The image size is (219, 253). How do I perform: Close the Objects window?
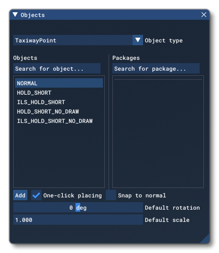(x=203, y=15)
